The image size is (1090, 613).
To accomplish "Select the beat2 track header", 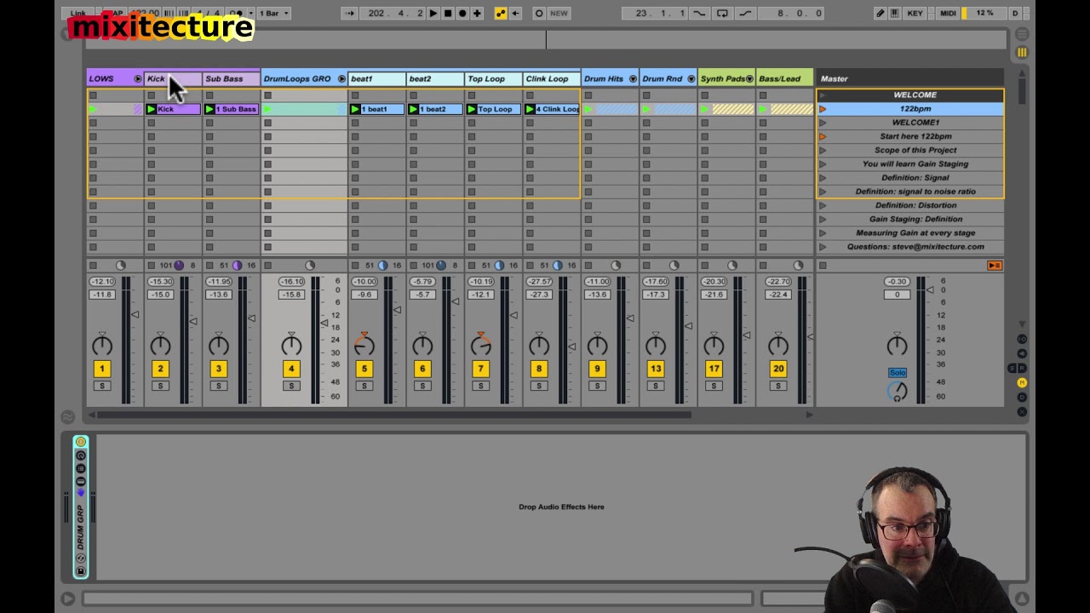I will click(435, 78).
